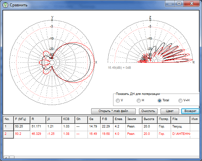Click the Открыть *.mab файл button
The width and height of the screenshot is (202, 161).
coord(113,111)
